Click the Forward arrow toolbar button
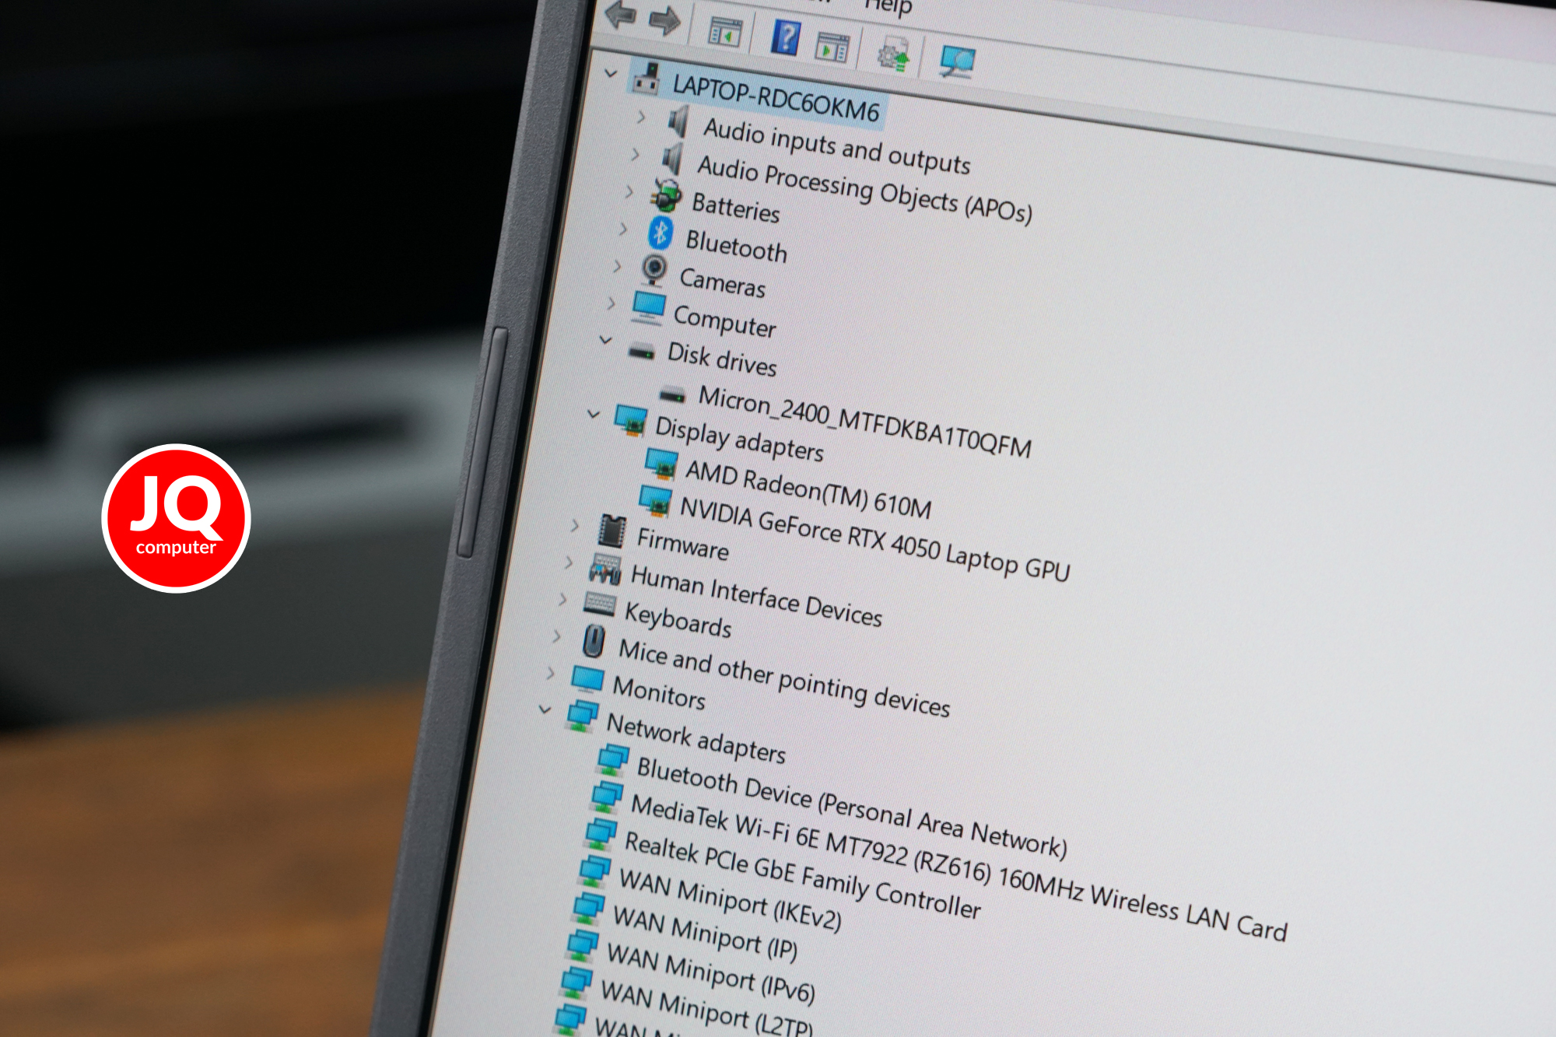This screenshot has width=1556, height=1037. click(665, 21)
